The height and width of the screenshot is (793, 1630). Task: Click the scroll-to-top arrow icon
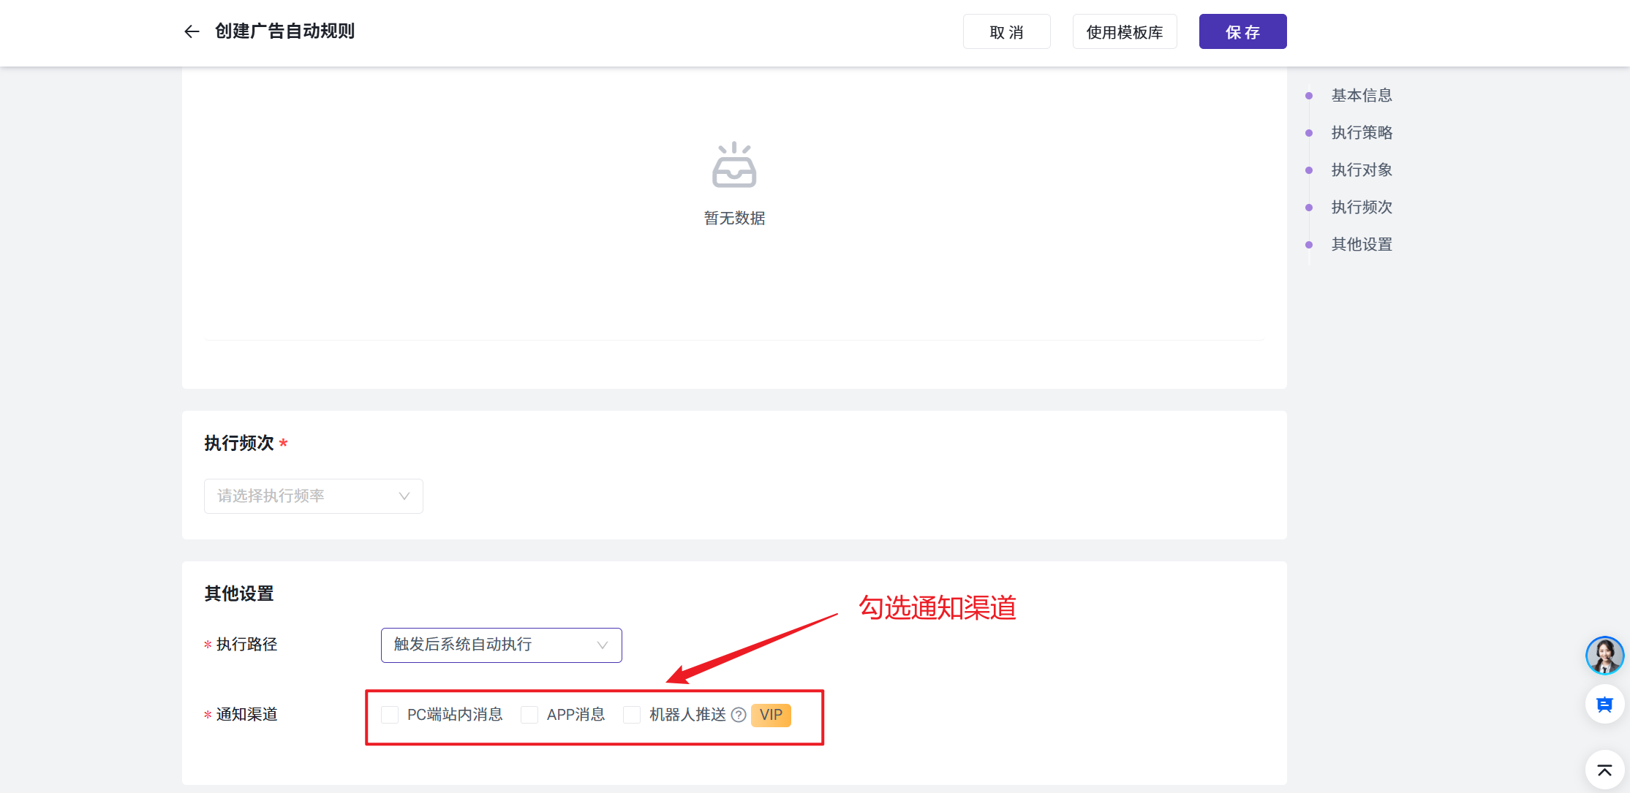click(1604, 770)
